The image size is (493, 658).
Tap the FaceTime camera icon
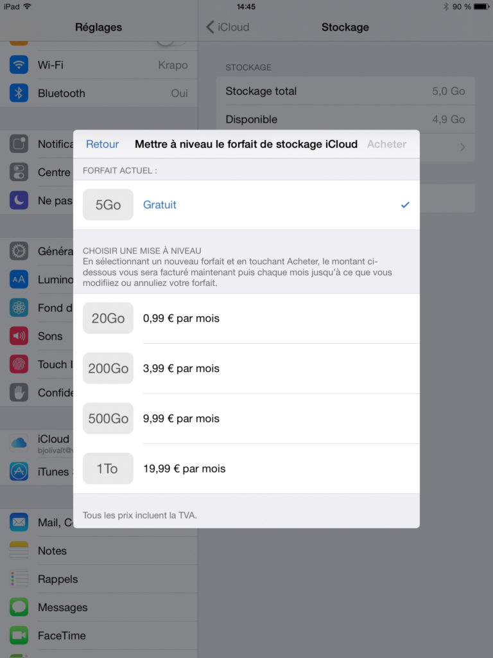pyautogui.click(x=19, y=636)
